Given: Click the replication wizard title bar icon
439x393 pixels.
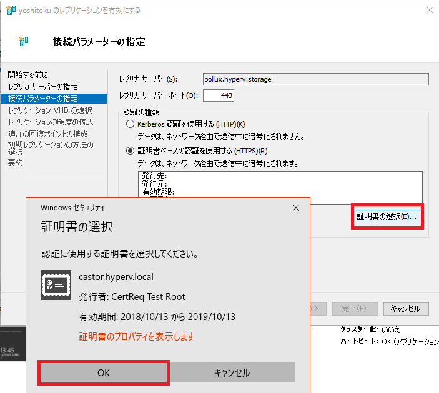Looking at the screenshot, I should [11, 10].
